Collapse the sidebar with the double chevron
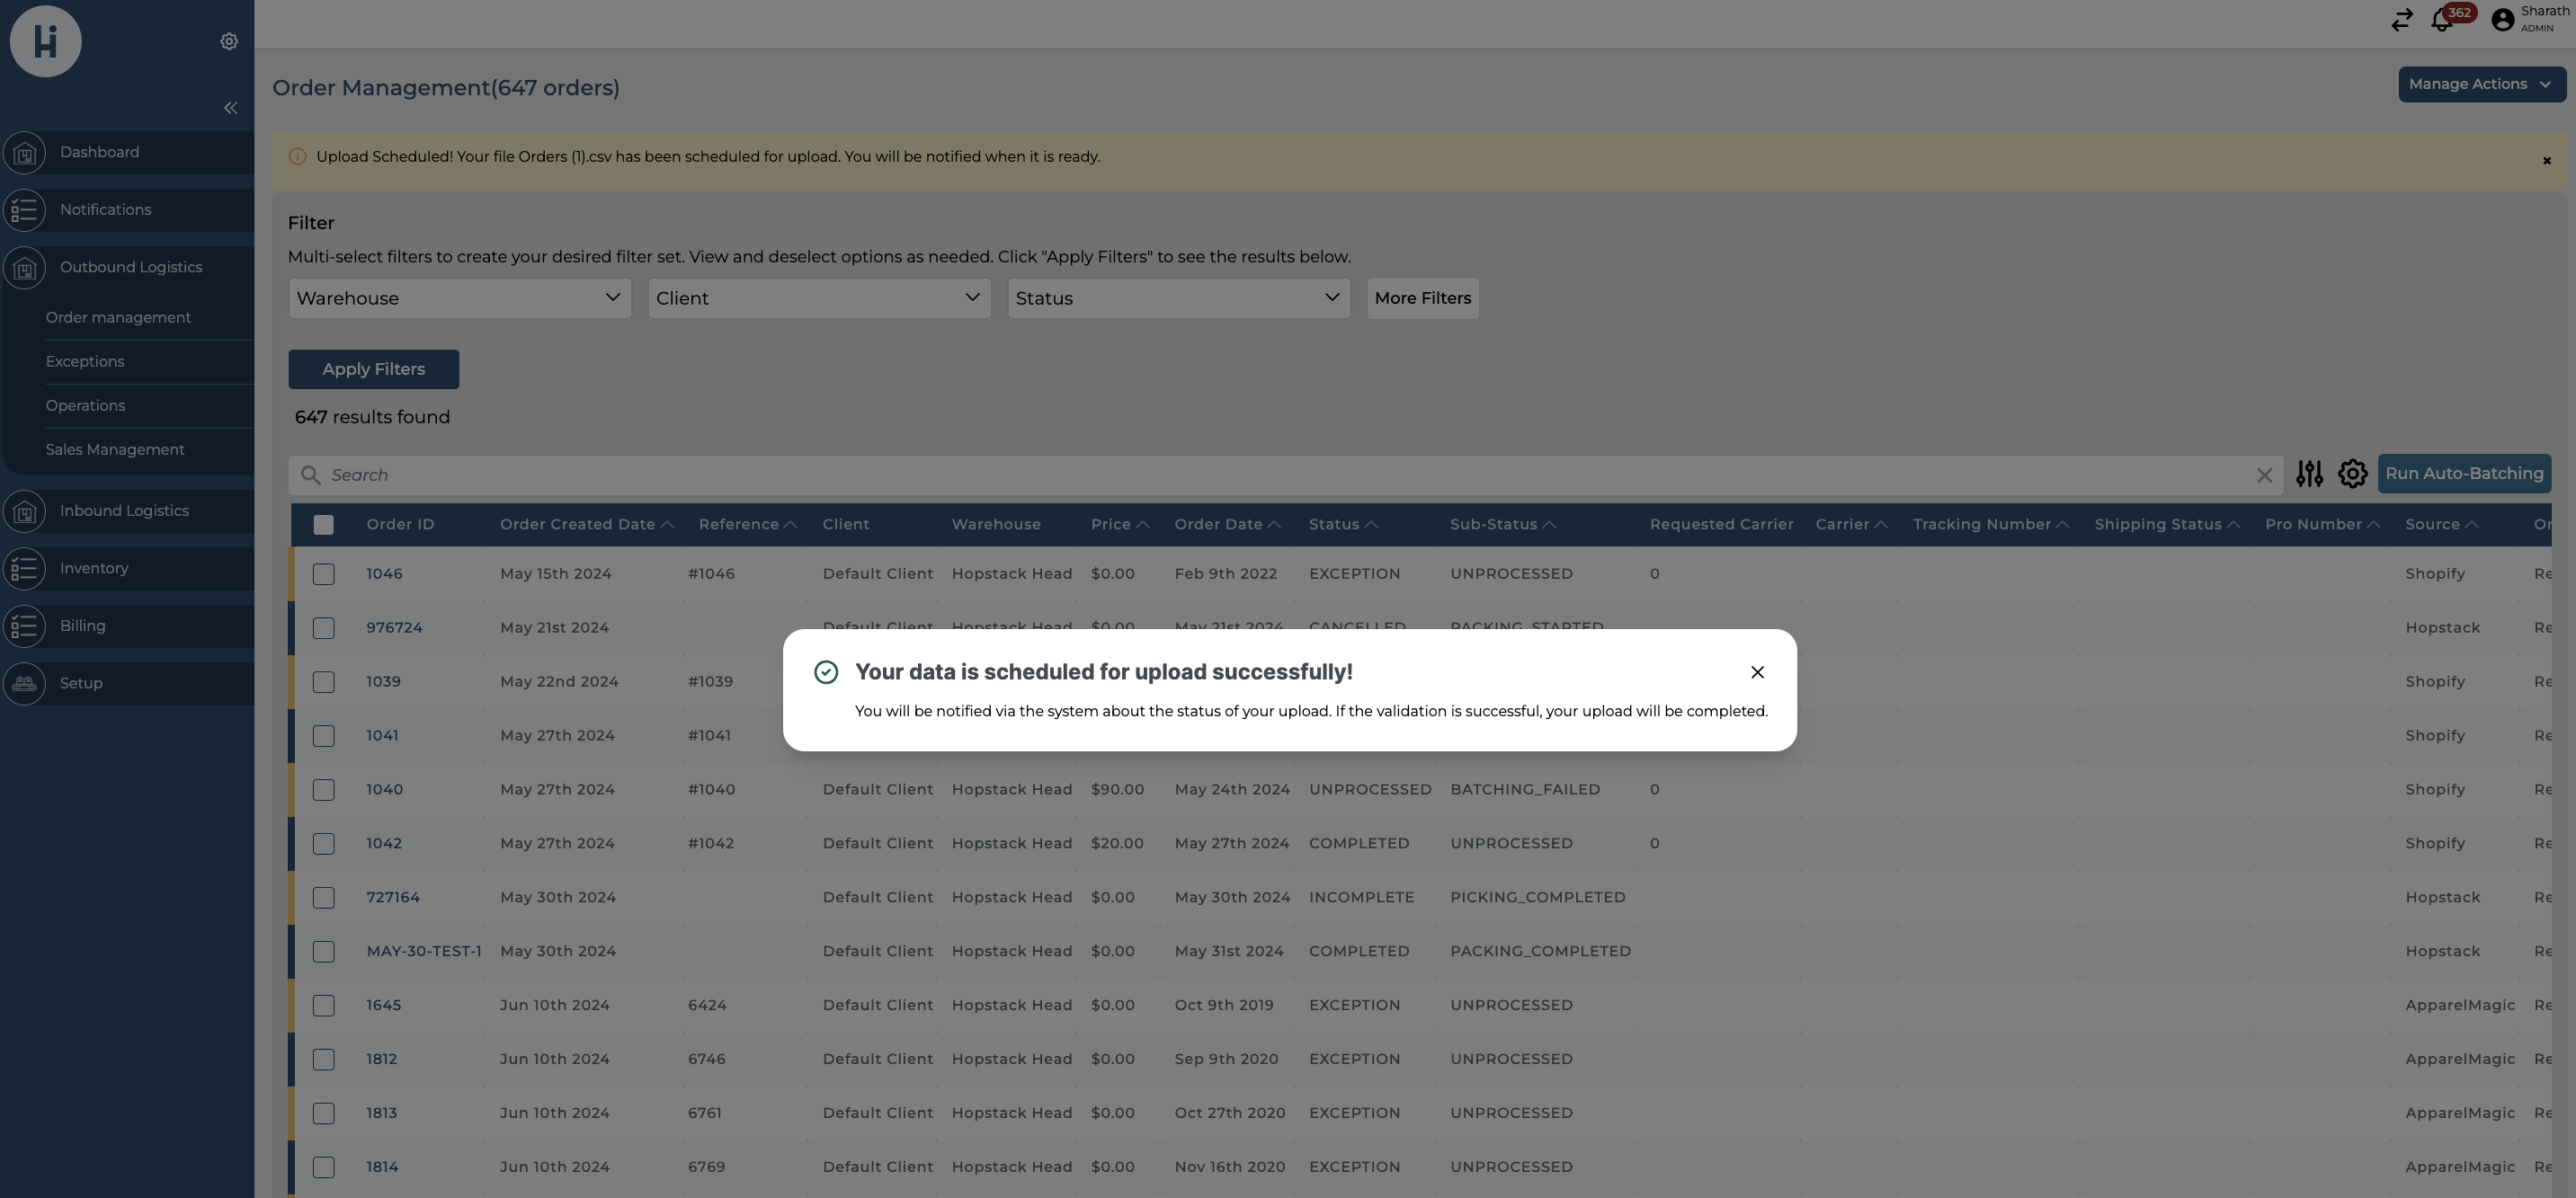The width and height of the screenshot is (2576, 1198). pyautogui.click(x=230, y=108)
